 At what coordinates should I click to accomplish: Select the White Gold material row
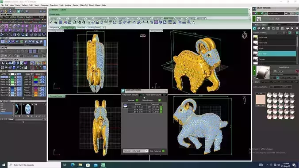coord(274,43)
